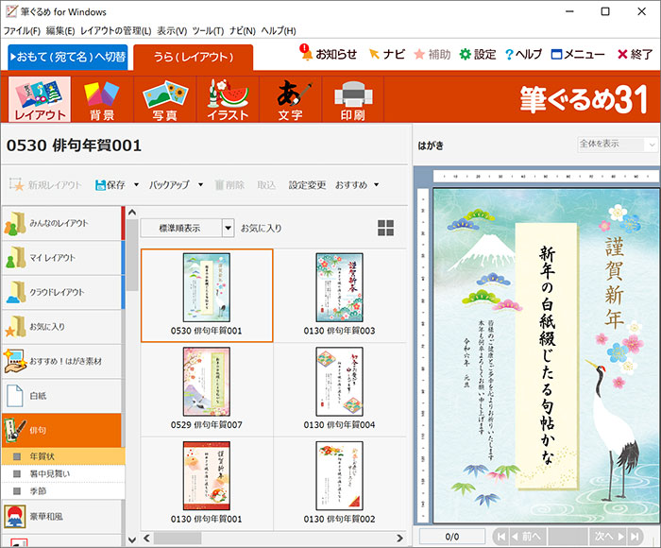The width and height of the screenshot is (661, 548).
Task: Switch to grid thumbnail view icon
Action: click(x=385, y=228)
